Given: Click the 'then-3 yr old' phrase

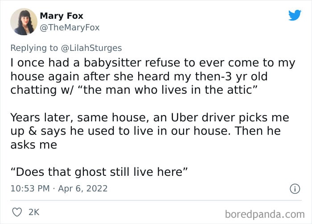Looking at the screenshot, I should click(x=231, y=77).
